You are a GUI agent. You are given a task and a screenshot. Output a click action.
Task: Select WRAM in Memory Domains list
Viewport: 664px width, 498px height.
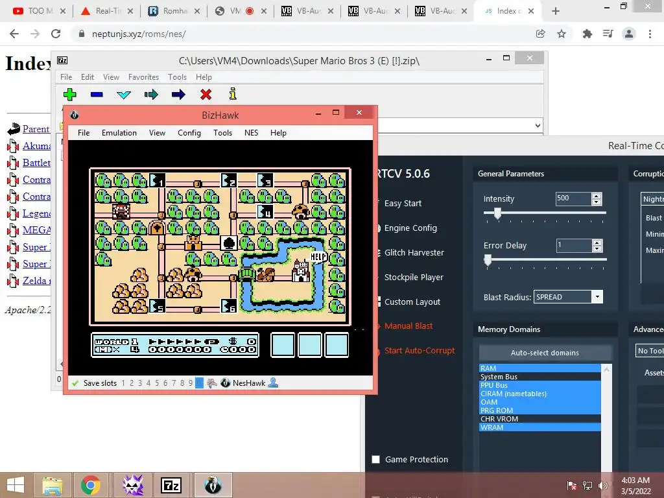coord(539,427)
